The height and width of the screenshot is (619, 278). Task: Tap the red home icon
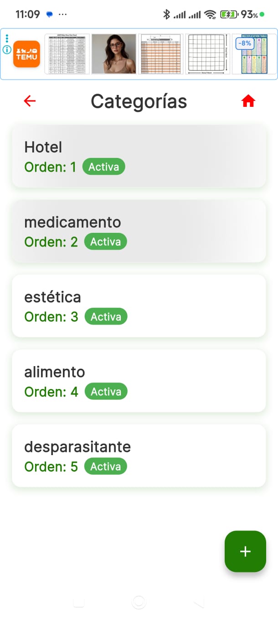point(248,101)
